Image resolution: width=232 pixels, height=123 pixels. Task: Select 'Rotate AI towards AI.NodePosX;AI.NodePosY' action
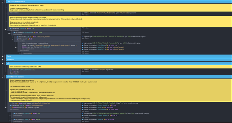tap(109, 13)
